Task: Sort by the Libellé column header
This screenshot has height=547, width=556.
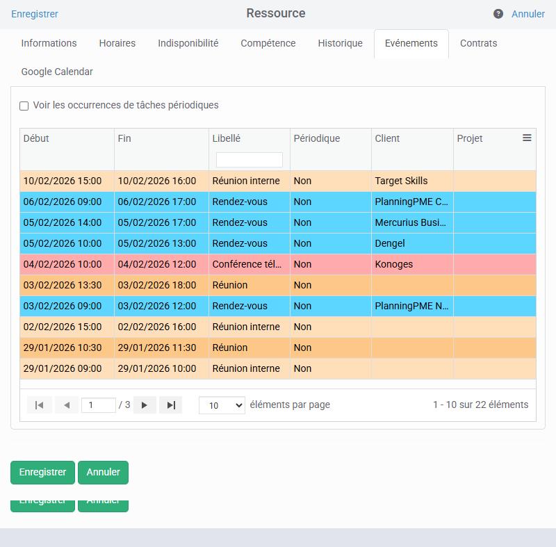Action: [227, 138]
